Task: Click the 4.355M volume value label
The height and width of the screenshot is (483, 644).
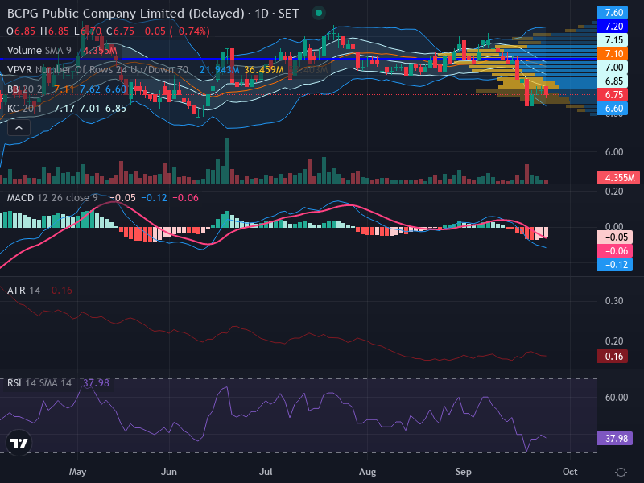Action: pyautogui.click(x=618, y=177)
